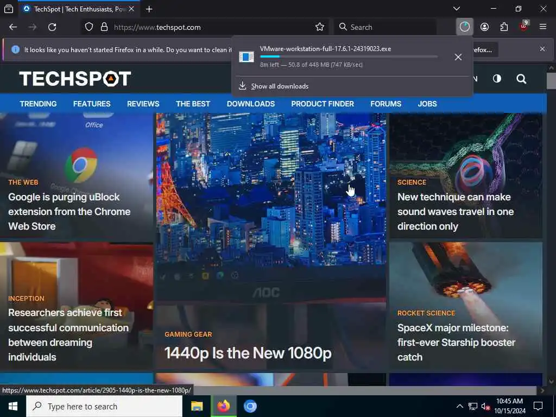This screenshot has height=417, width=556.
Task: Click the taskbar search box
Action: (104, 406)
